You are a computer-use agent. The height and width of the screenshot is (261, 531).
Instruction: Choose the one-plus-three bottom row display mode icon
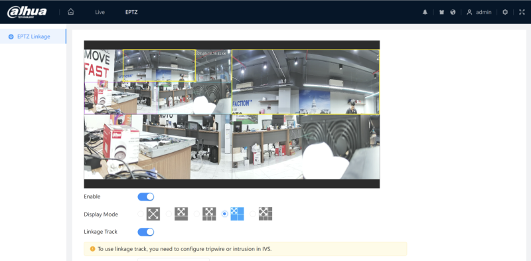(x=209, y=214)
